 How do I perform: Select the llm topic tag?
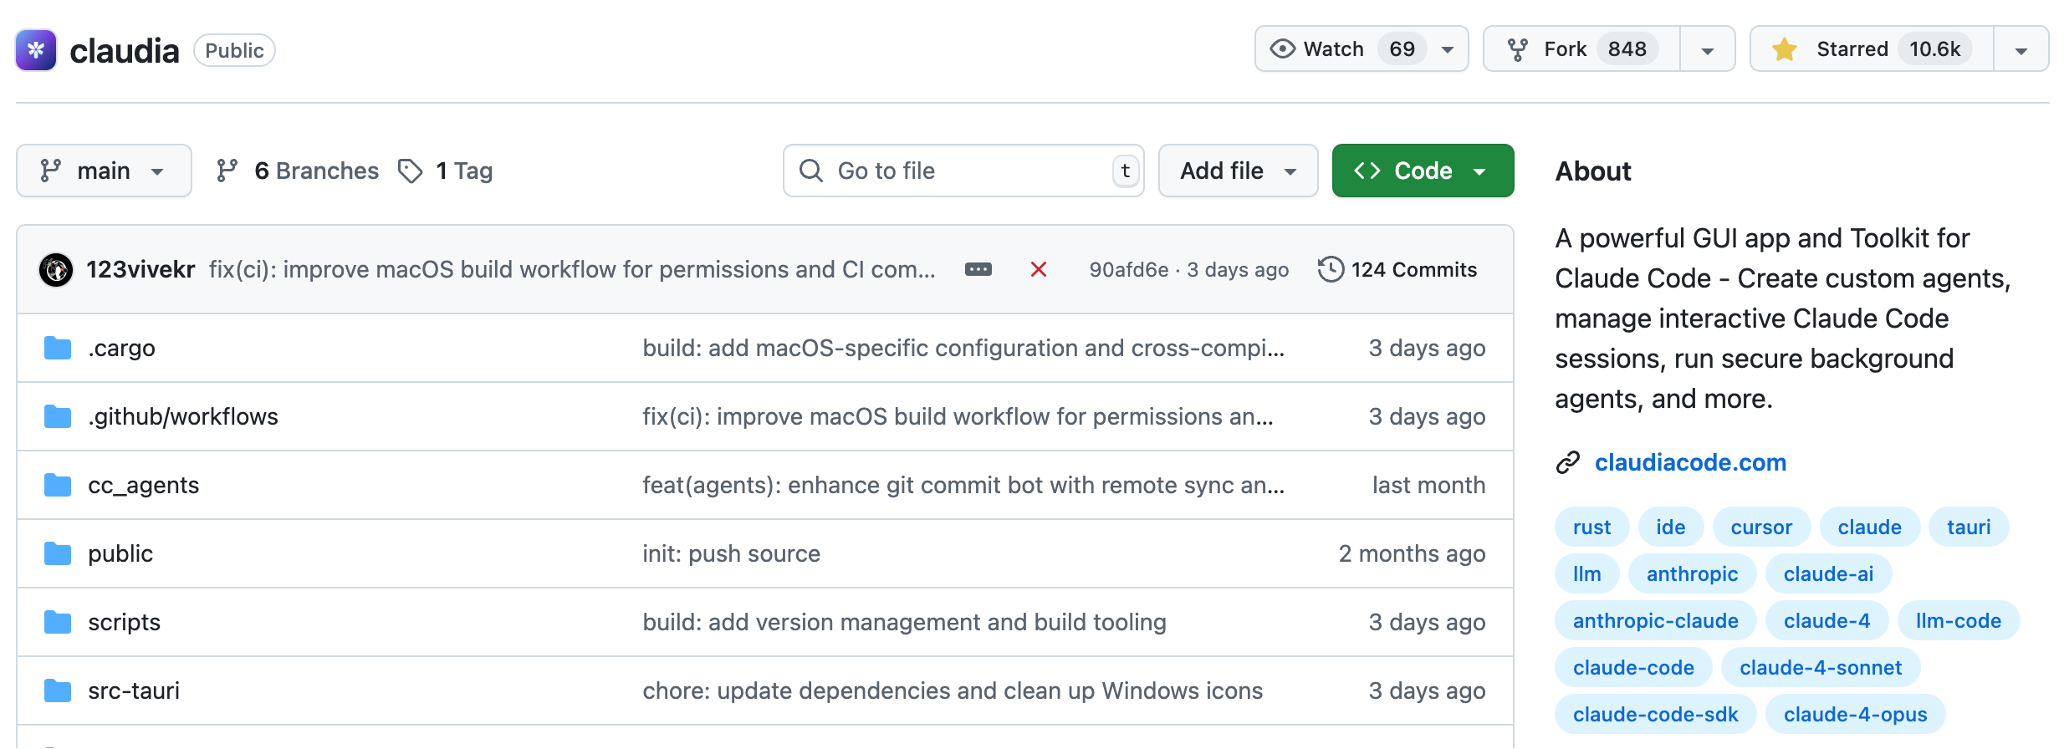1586,573
